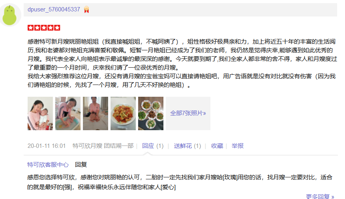The height and width of the screenshot is (199, 345).
Task: Click the review body text paragraph
Action: click(182, 63)
